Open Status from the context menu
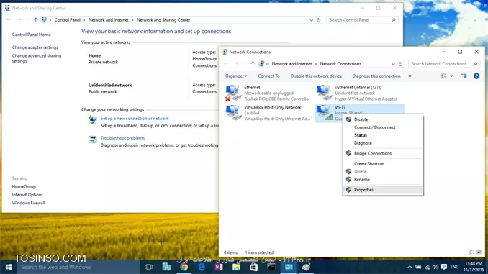 383,135
